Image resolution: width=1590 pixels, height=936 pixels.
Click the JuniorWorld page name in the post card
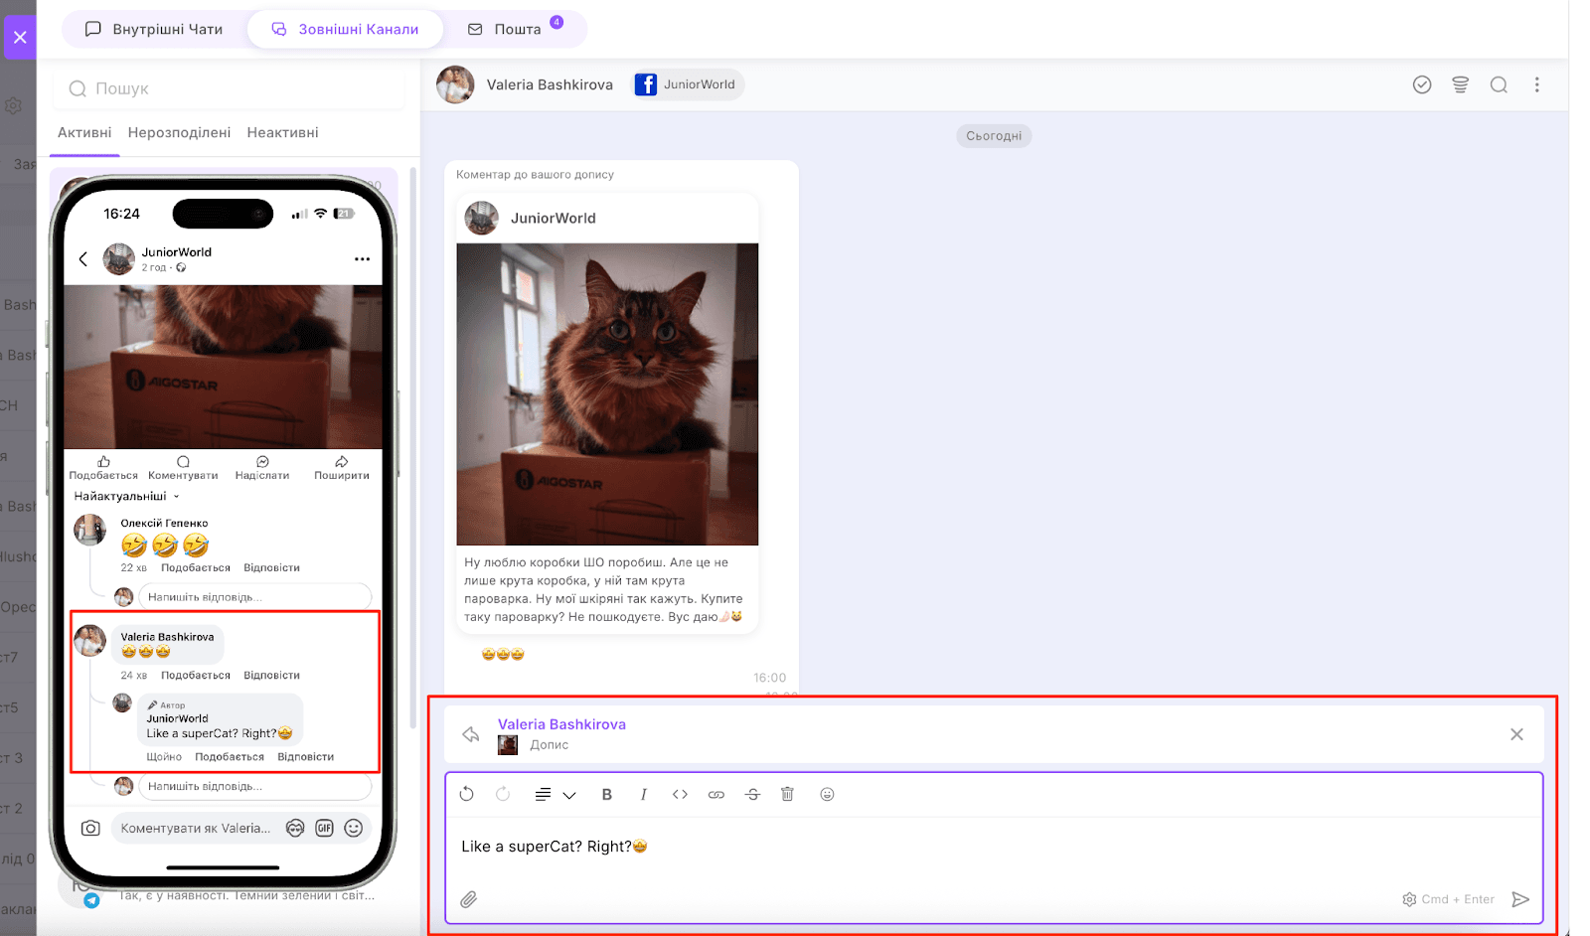click(x=554, y=219)
